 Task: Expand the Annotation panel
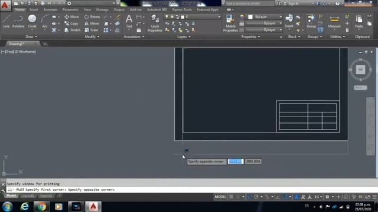pos(134,37)
